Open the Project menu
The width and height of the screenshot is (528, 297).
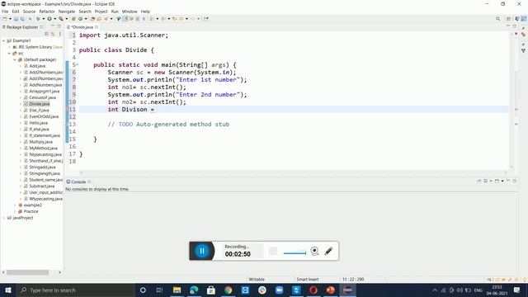[101, 12]
